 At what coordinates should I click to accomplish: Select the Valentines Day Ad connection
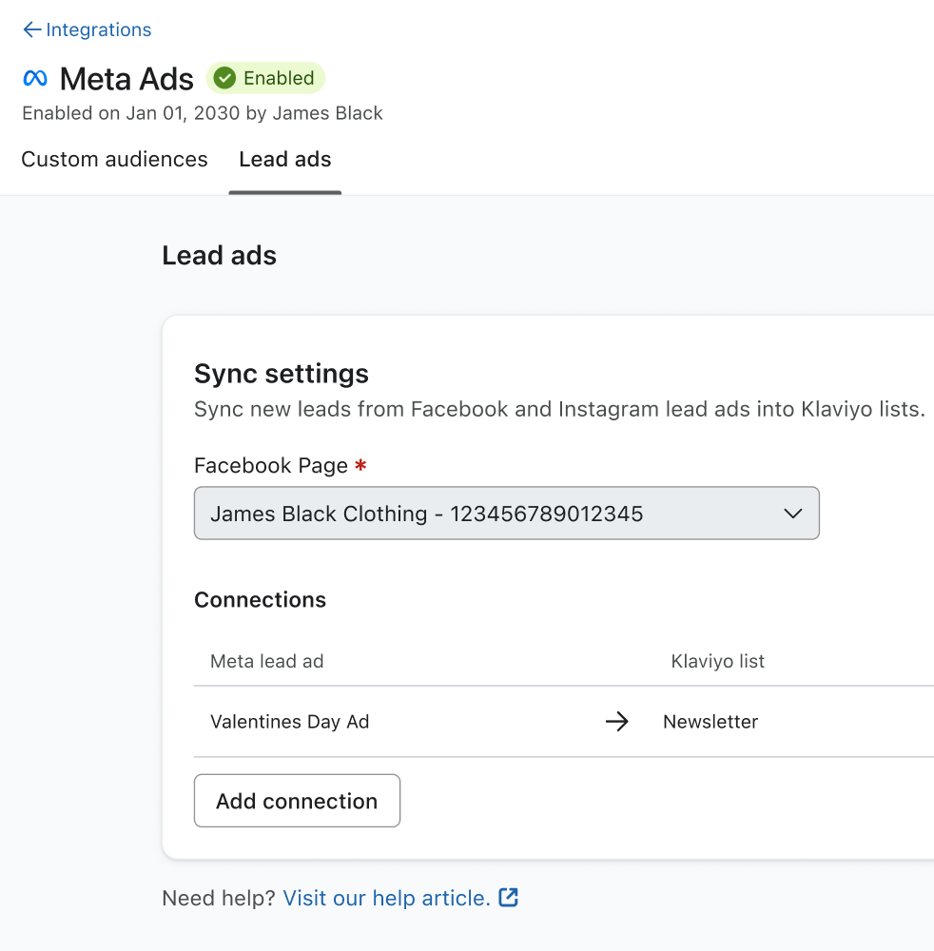click(x=289, y=722)
